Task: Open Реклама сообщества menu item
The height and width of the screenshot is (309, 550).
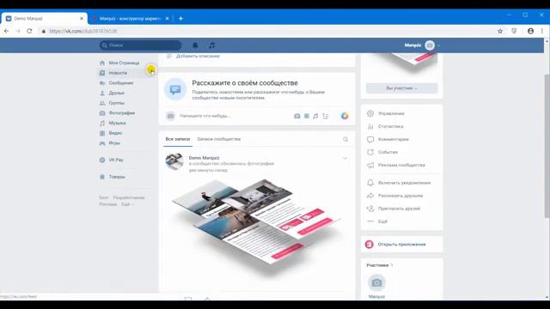Action: coord(401,165)
